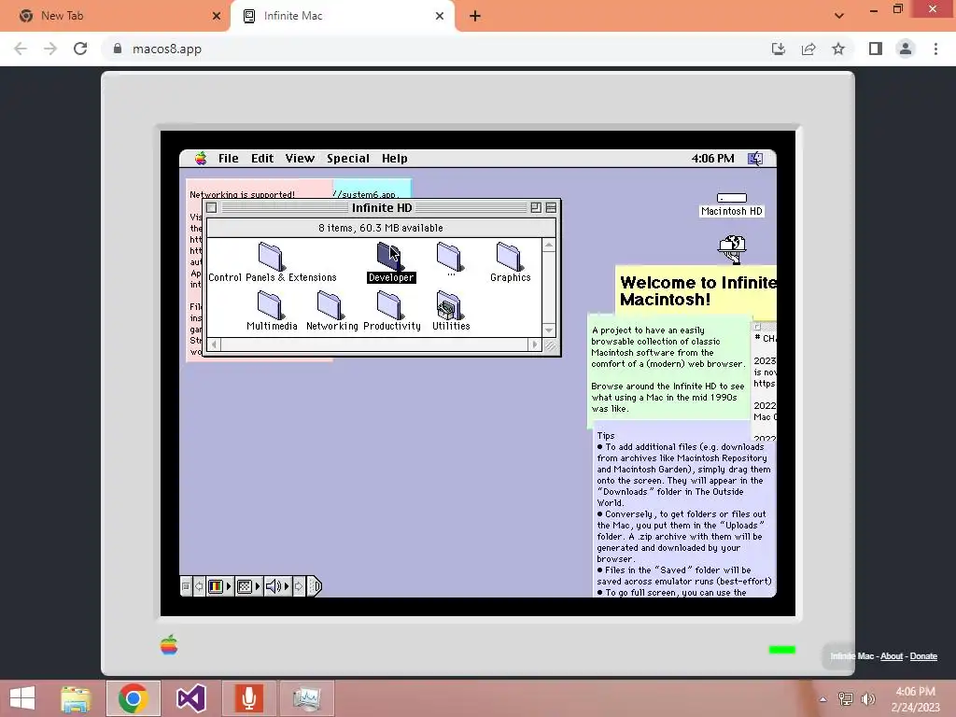Open the Apple menu in the Mac menu bar
956x717 pixels.
[x=201, y=159]
